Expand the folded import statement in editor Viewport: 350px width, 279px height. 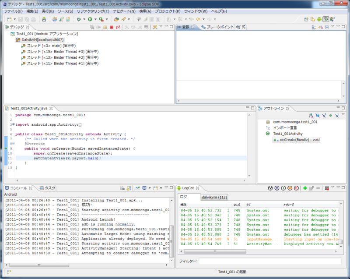(13, 125)
